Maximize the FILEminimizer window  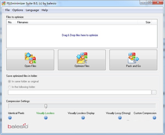point(149,2)
